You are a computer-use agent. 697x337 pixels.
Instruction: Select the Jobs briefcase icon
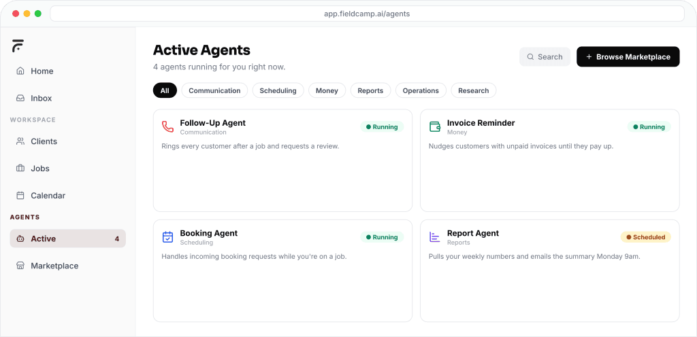click(x=20, y=168)
